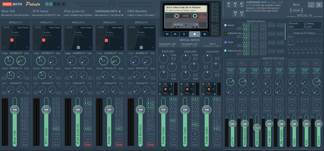Unmute the iPad (Line in) strip
Screen dimensions: 324x151
click(x=88, y=144)
